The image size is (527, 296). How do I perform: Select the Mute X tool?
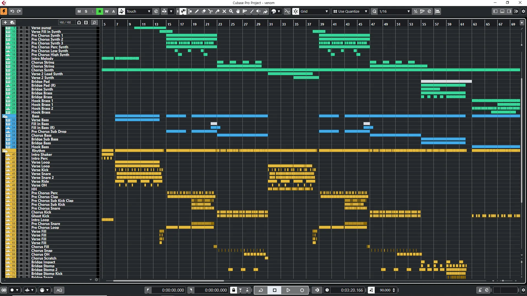(224, 11)
